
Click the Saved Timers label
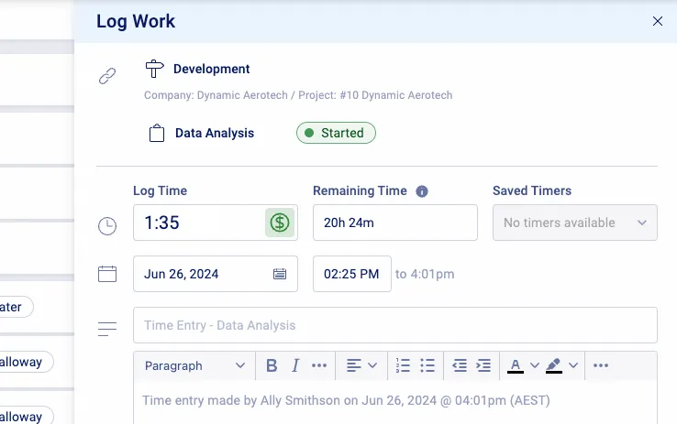[x=532, y=190]
